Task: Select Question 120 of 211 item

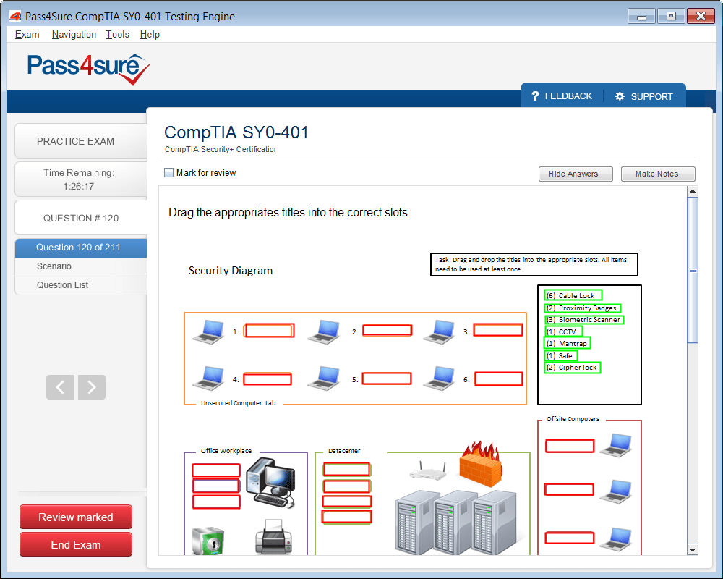Action: point(81,248)
